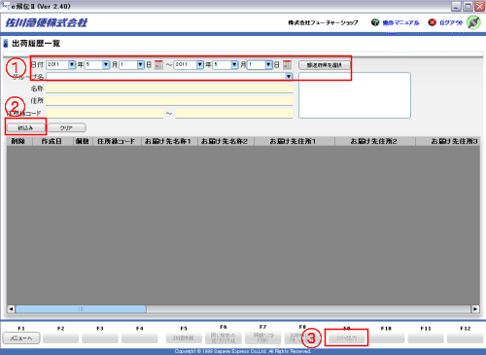Click the operation manual globe icon
The height and width of the screenshot is (355, 486).
click(375, 22)
